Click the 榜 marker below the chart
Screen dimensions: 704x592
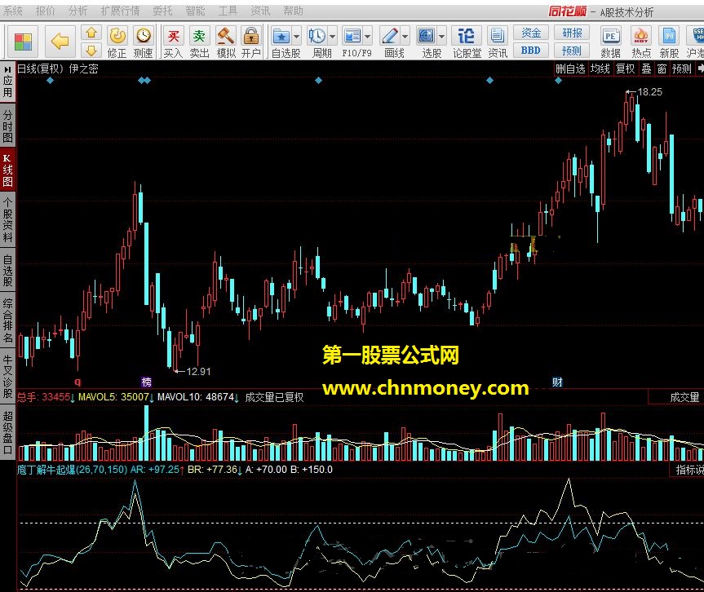(x=146, y=382)
